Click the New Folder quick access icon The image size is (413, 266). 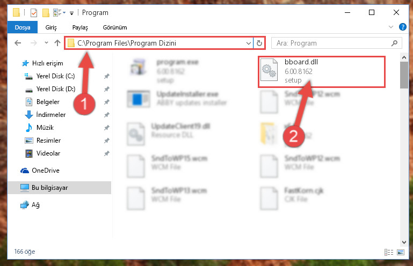tap(46, 13)
